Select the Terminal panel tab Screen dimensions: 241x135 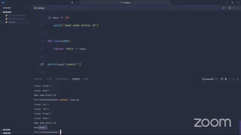coord(76,79)
